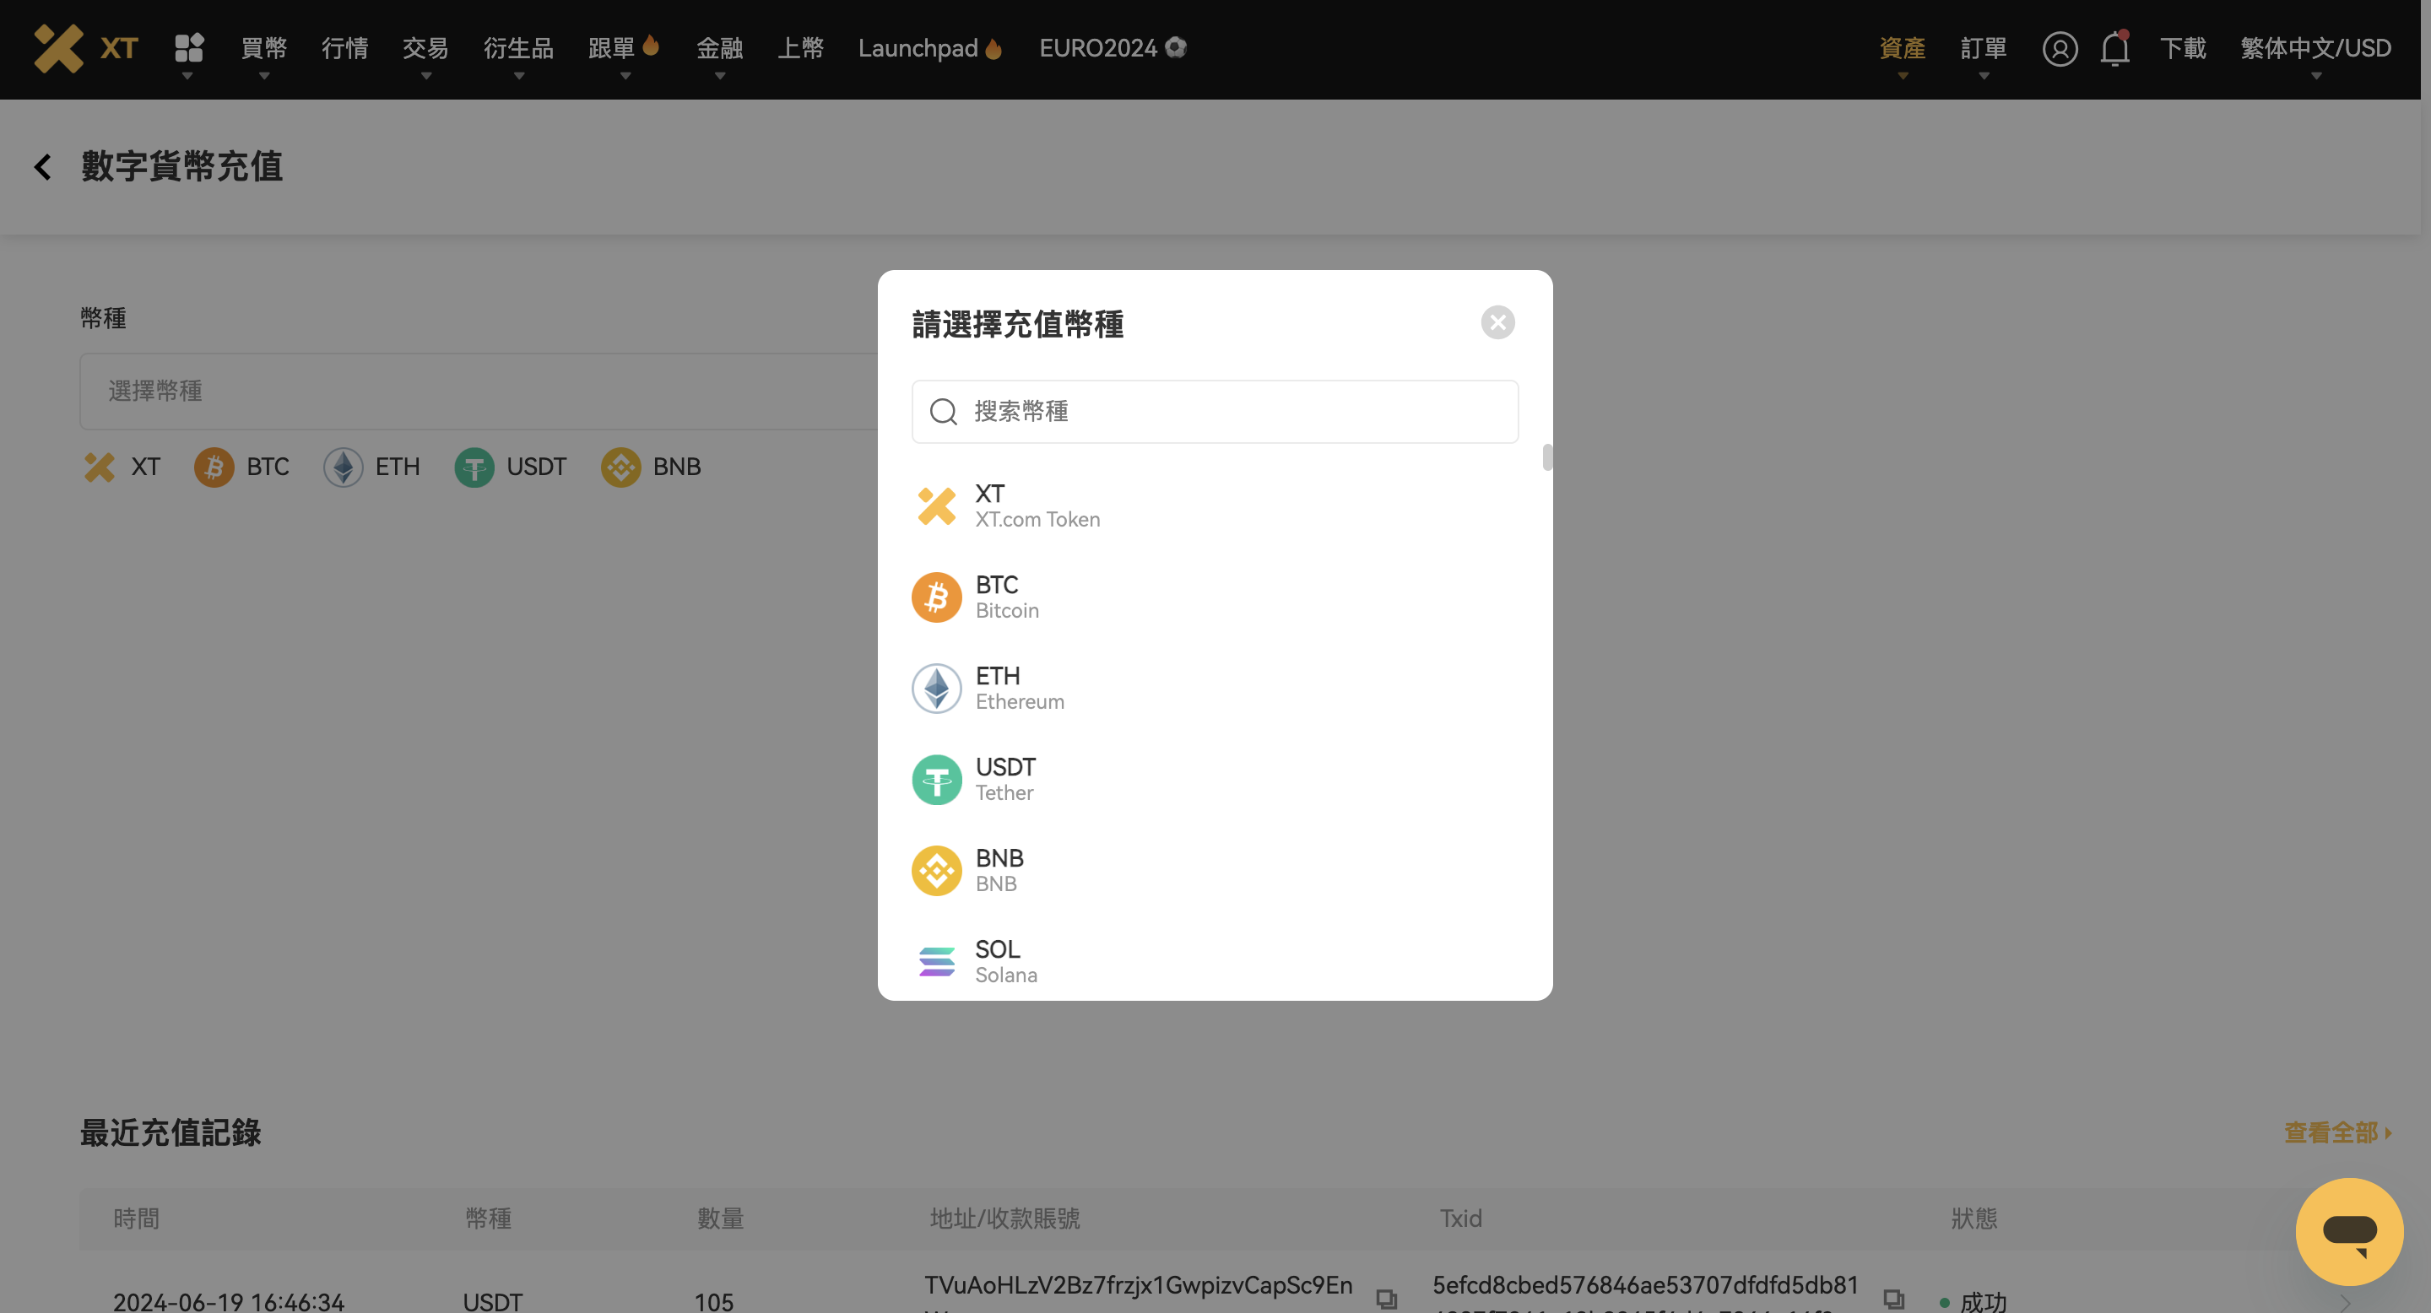Click the flame icon next to 跟單

tap(650, 45)
